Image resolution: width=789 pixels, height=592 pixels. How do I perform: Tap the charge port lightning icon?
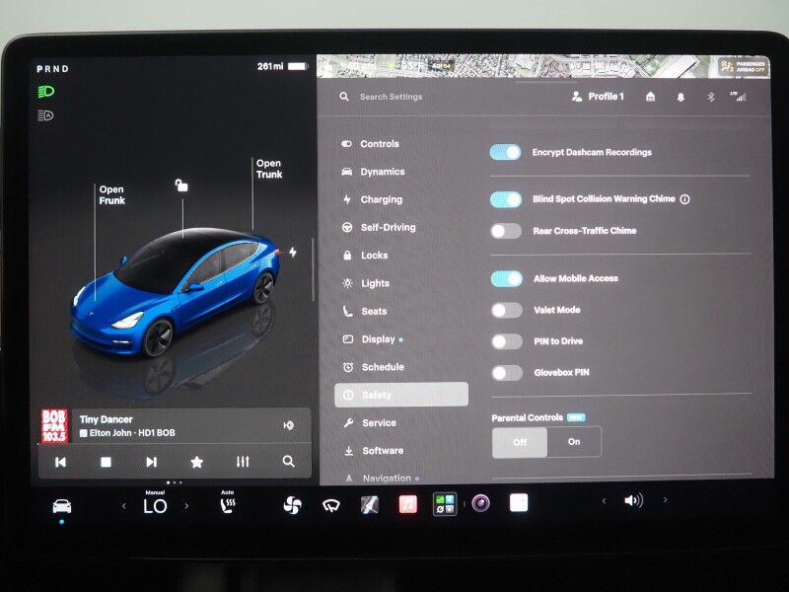pyautogui.click(x=293, y=252)
